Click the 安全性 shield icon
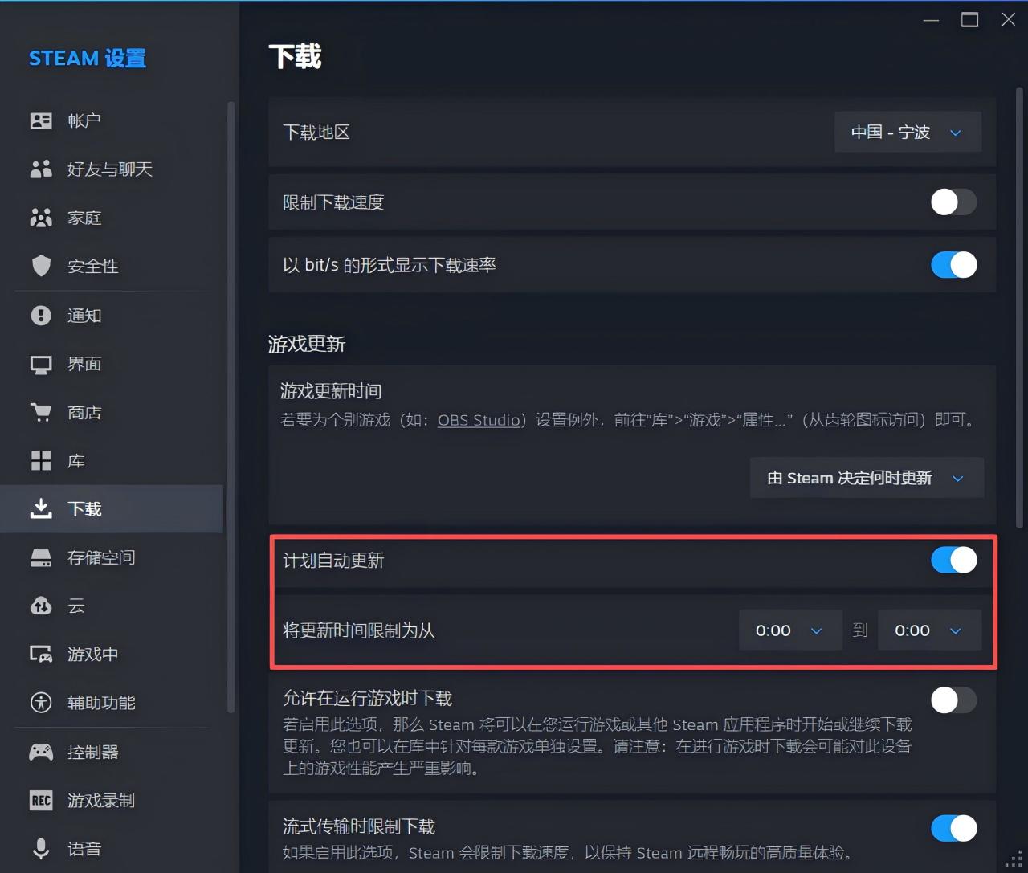Image resolution: width=1028 pixels, height=873 pixels. [x=41, y=266]
